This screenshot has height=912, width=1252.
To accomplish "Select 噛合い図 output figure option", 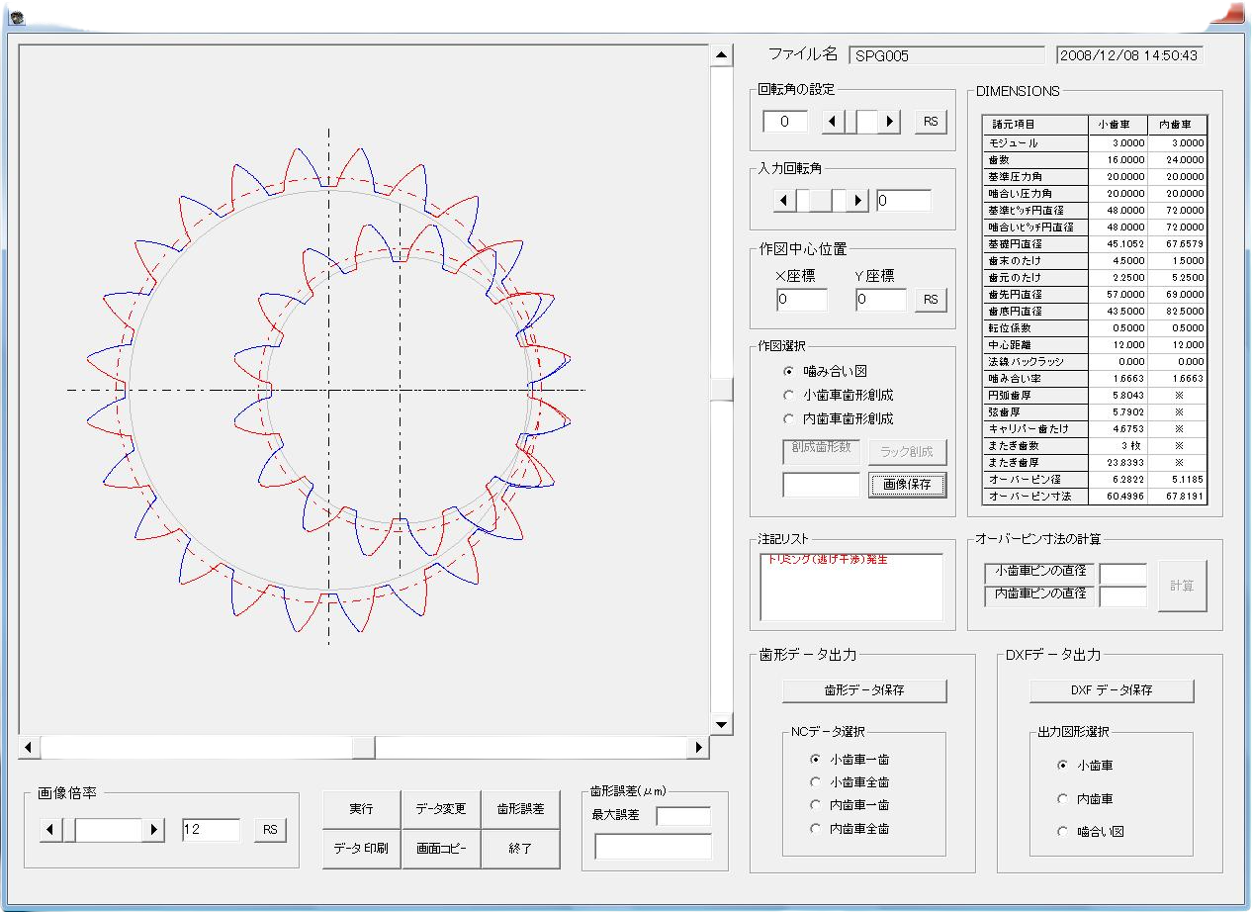I will [1062, 832].
